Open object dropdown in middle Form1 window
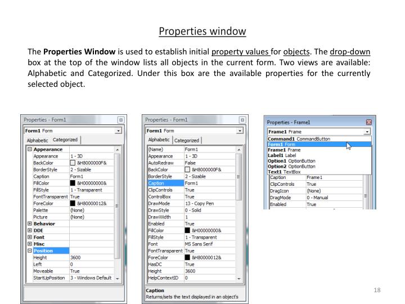The height and width of the screenshot is (304, 405). pyautogui.click(x=240, y=131)
